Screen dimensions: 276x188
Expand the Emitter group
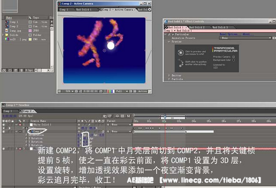[x=169, y=75]
